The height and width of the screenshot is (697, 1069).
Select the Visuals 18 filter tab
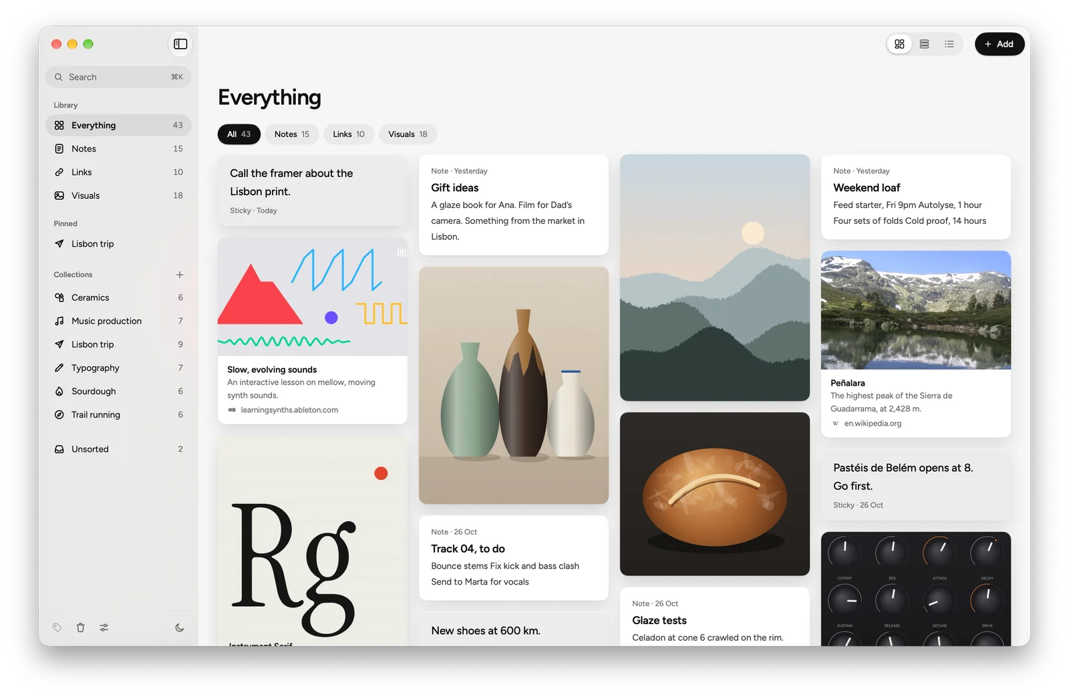(408, 134)
